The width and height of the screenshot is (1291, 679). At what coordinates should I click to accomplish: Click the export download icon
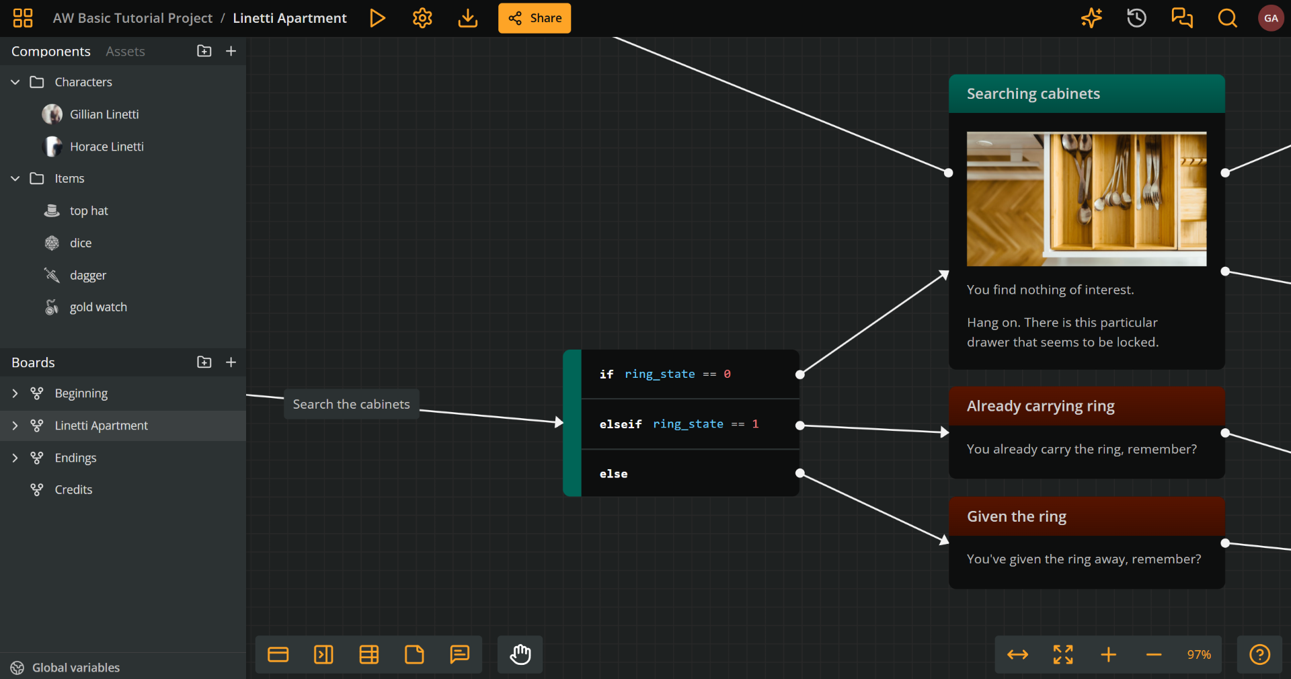point(467,18)
